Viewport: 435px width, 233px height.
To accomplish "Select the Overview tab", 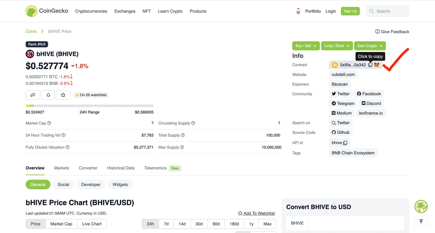I will click(x=35, y=168).
